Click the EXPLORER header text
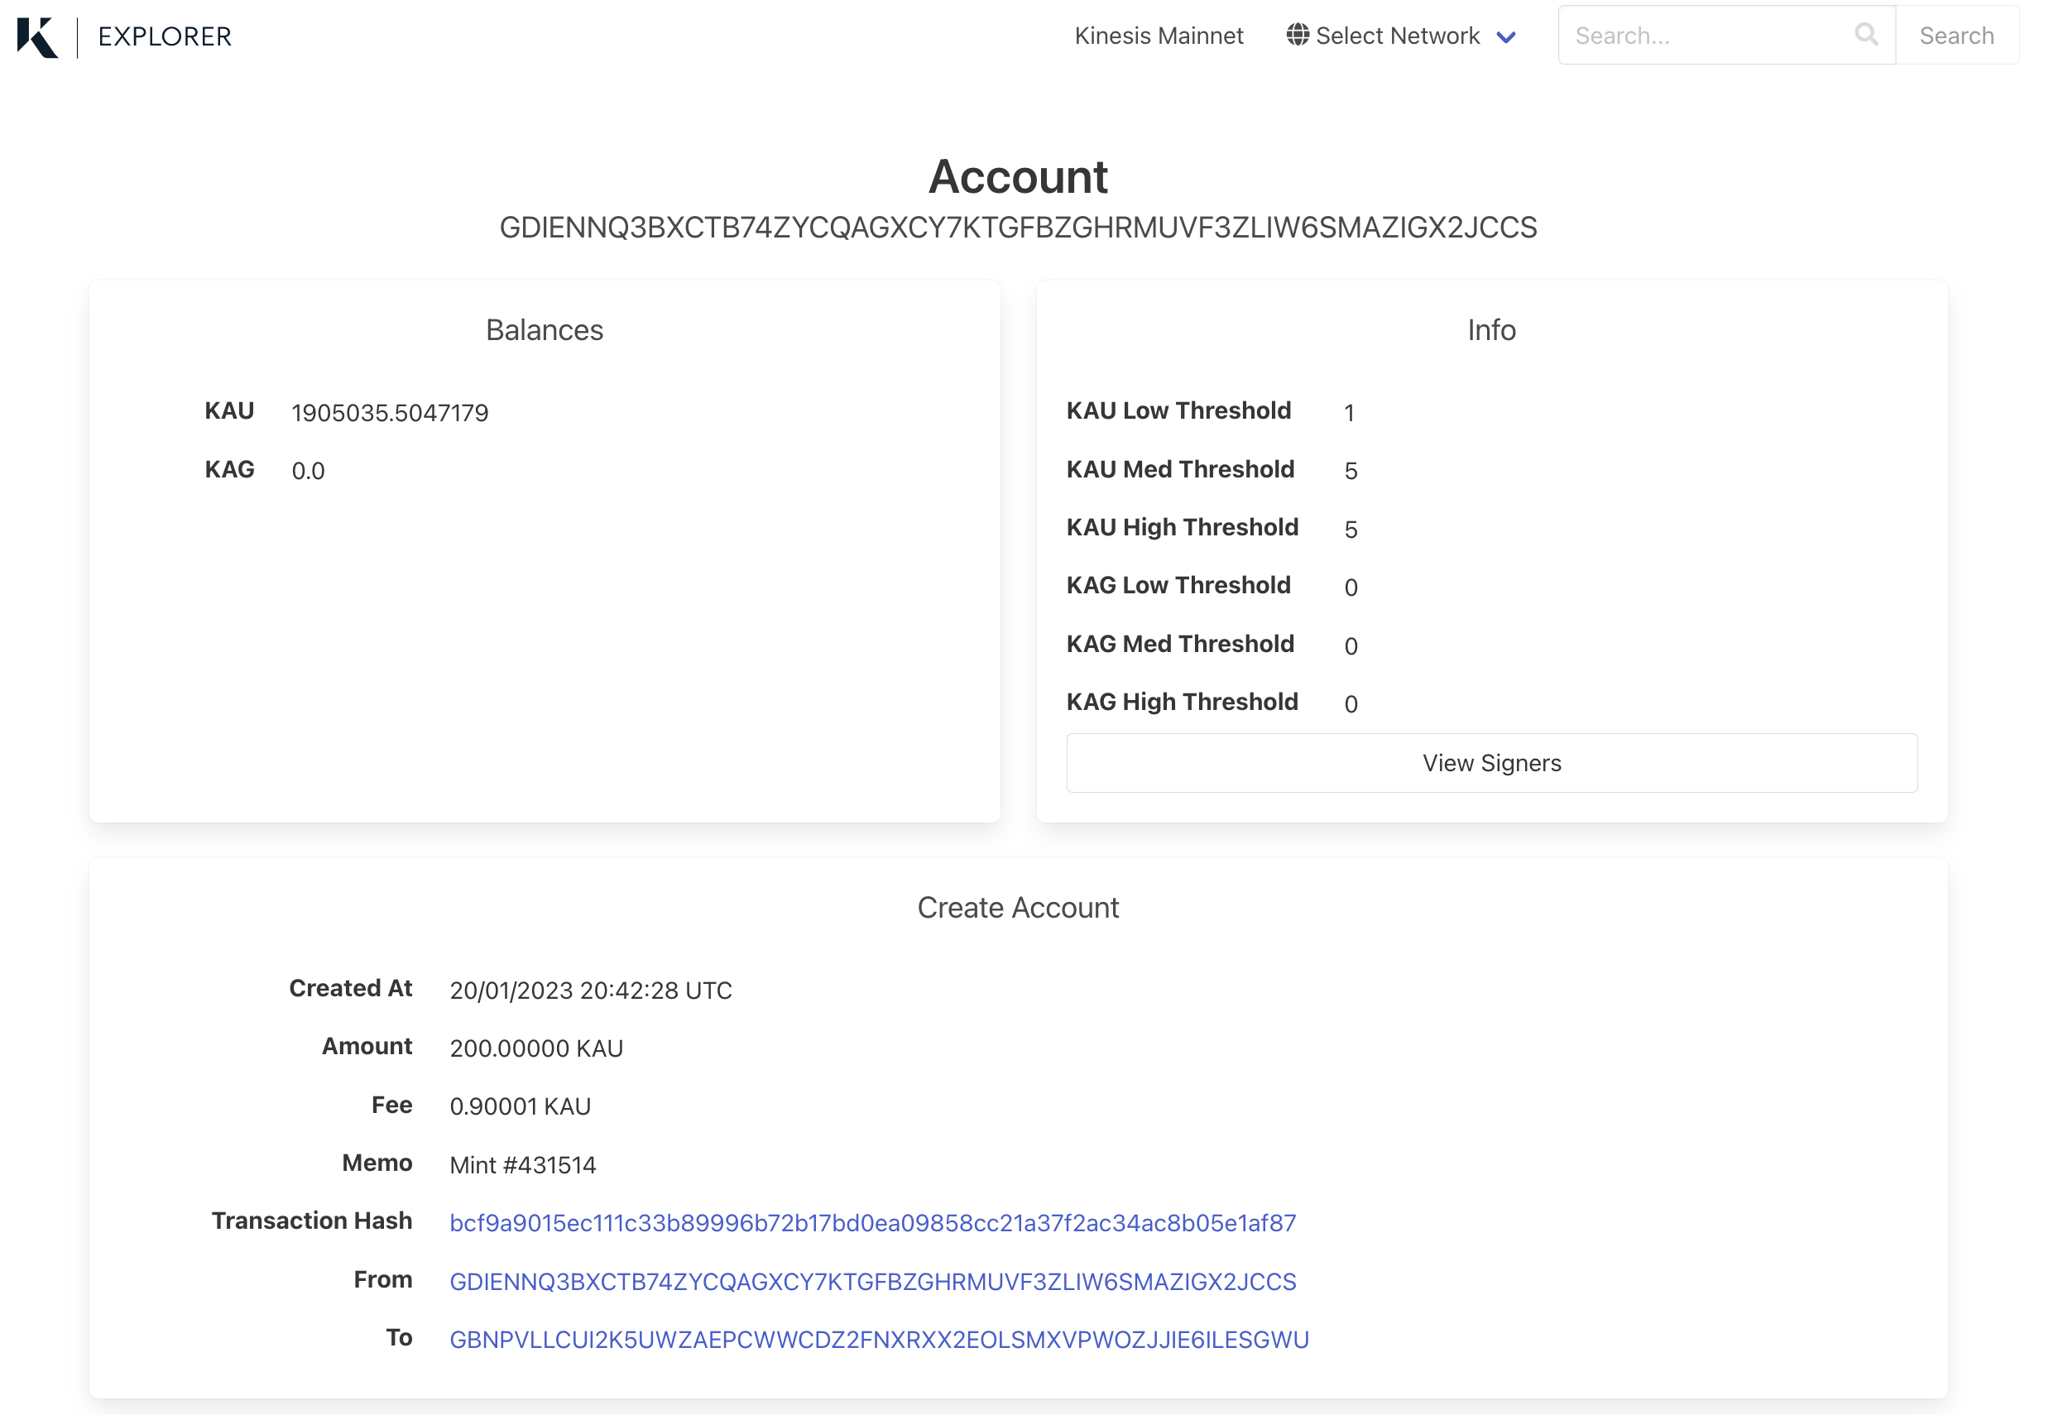 [x=166, y=37]
